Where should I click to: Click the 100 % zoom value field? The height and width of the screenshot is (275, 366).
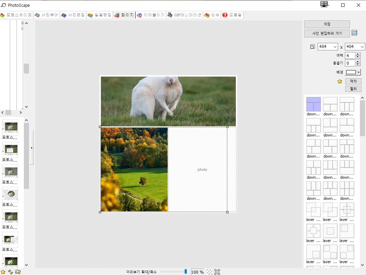[197, 272]
